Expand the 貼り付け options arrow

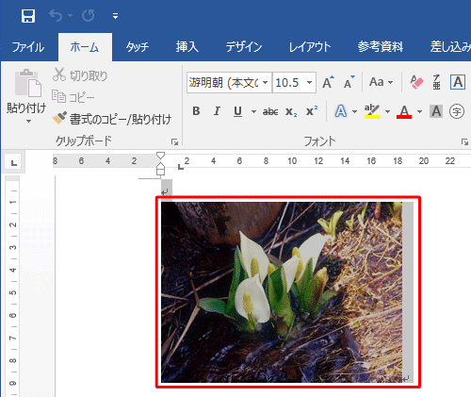(x=28, y=121)
